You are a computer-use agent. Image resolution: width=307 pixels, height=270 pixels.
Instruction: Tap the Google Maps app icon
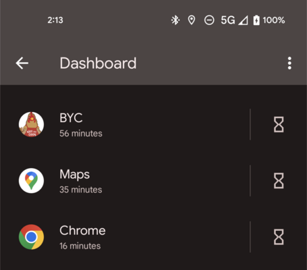coord(31,181)
